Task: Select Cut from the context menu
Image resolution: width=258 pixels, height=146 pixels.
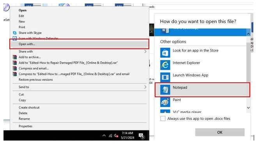Action: 21,94
